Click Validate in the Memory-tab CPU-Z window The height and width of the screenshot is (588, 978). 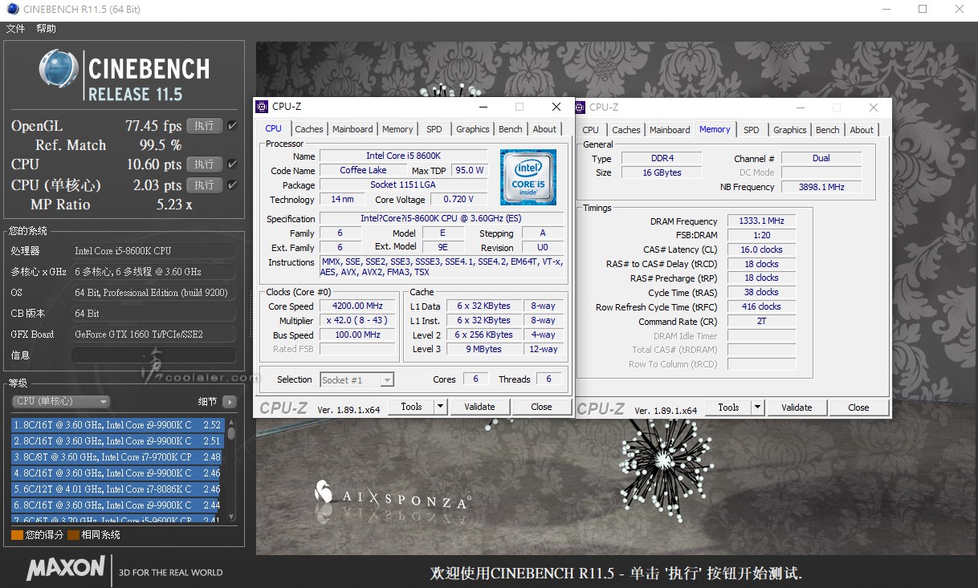[x=797, y=408]
